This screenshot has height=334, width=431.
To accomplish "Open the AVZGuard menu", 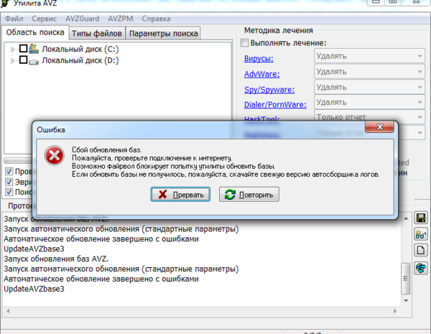I will click(82, 19).
